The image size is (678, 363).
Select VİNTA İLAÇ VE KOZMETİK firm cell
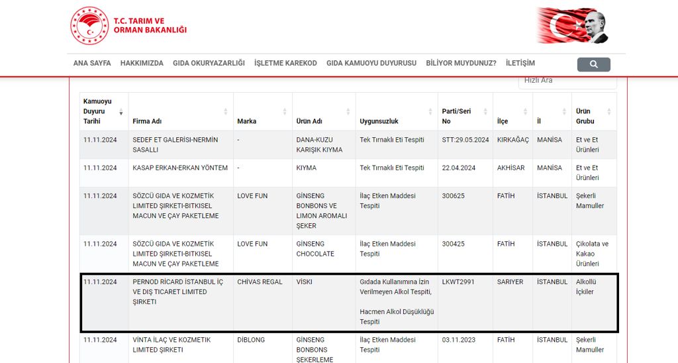(181, 348)
